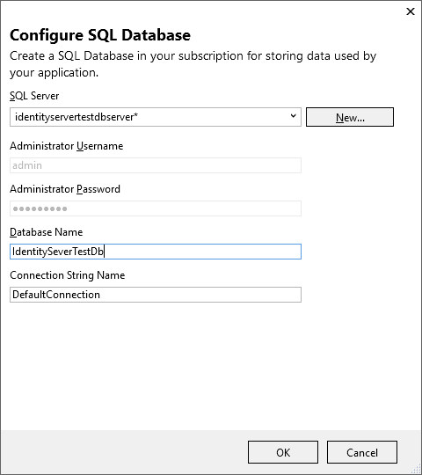This screenshot has height=475, width=422.
Task: Click the Connection String Name input field
Action: pyautogui.click(x=156, y=295)
